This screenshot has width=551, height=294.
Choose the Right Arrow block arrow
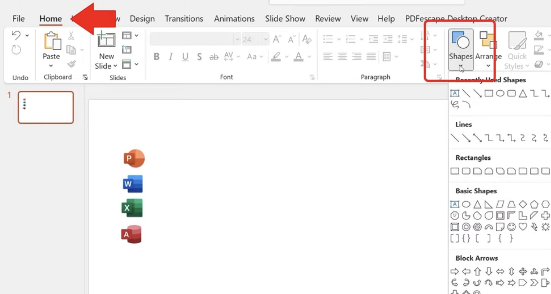[455, 271]
